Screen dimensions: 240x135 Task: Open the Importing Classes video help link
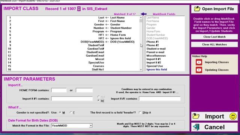217,62
